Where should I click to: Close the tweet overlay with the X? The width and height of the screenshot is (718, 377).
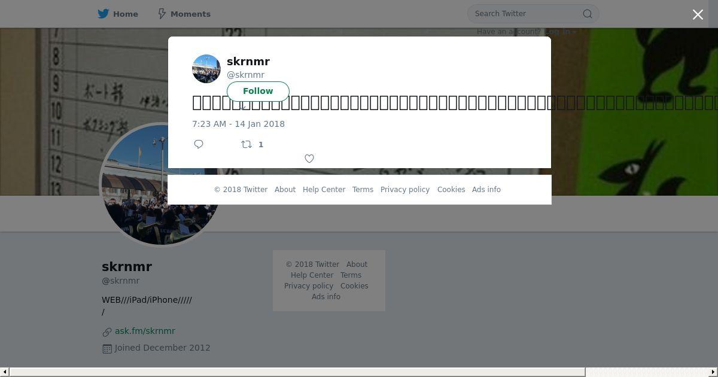pos(698,14)
